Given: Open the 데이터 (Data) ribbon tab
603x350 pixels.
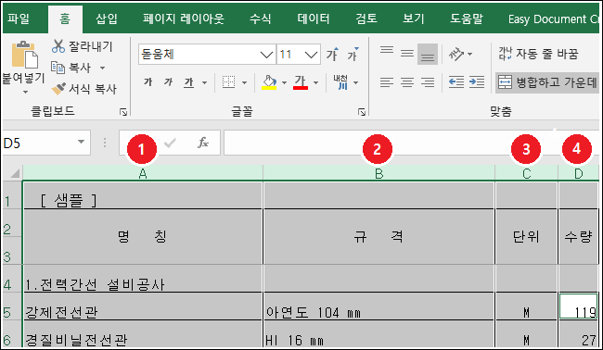Looking at the screenshot, I should [313, 19].
